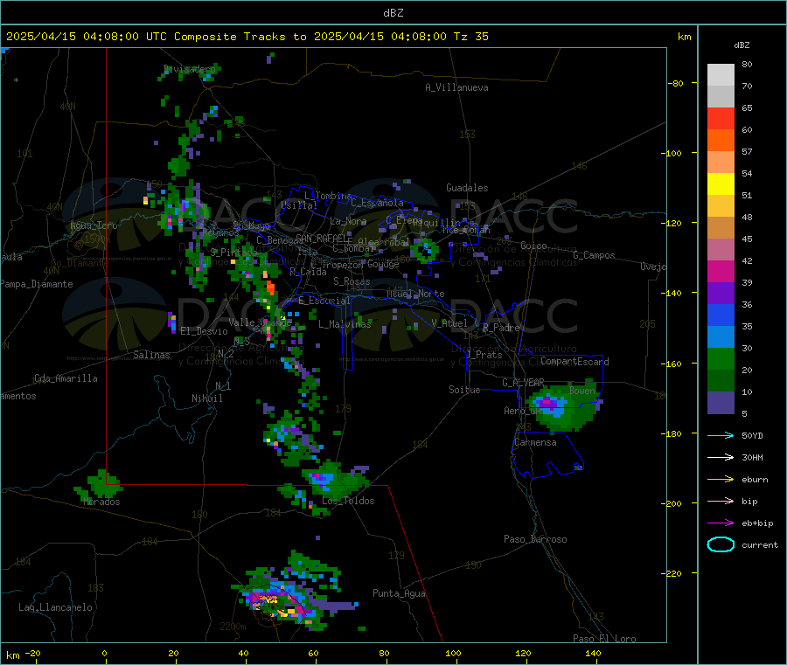Viewport: 787px width, 665px height.
Task: Click the Cda_Amarilla label
Action: [66, 378]
